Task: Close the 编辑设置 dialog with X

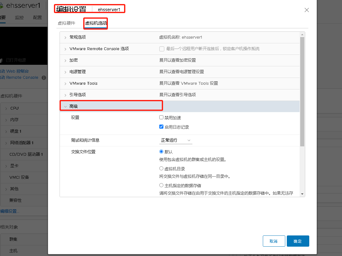Action: click(307, 10)
